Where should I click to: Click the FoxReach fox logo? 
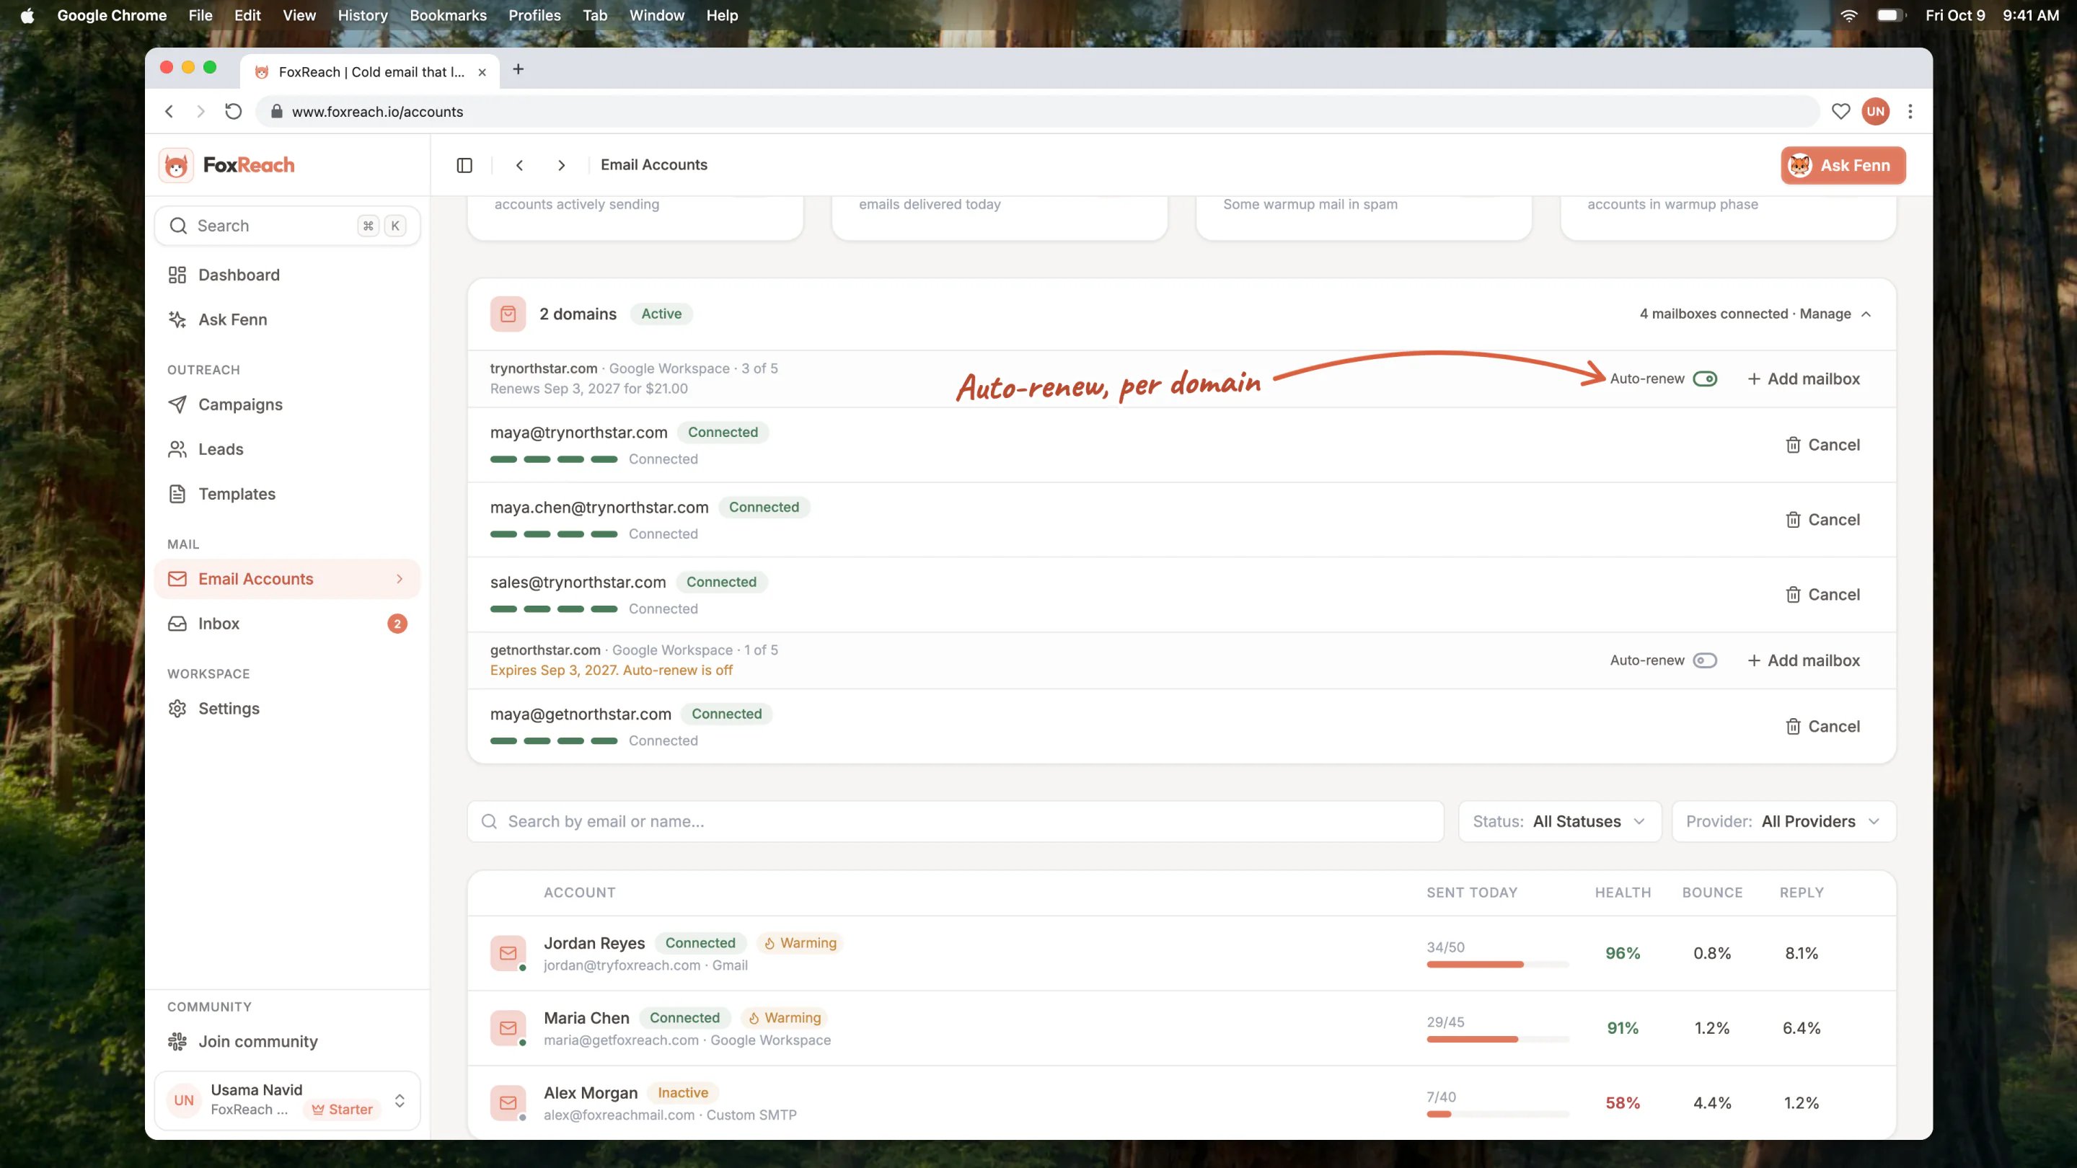tap(176, 165)
